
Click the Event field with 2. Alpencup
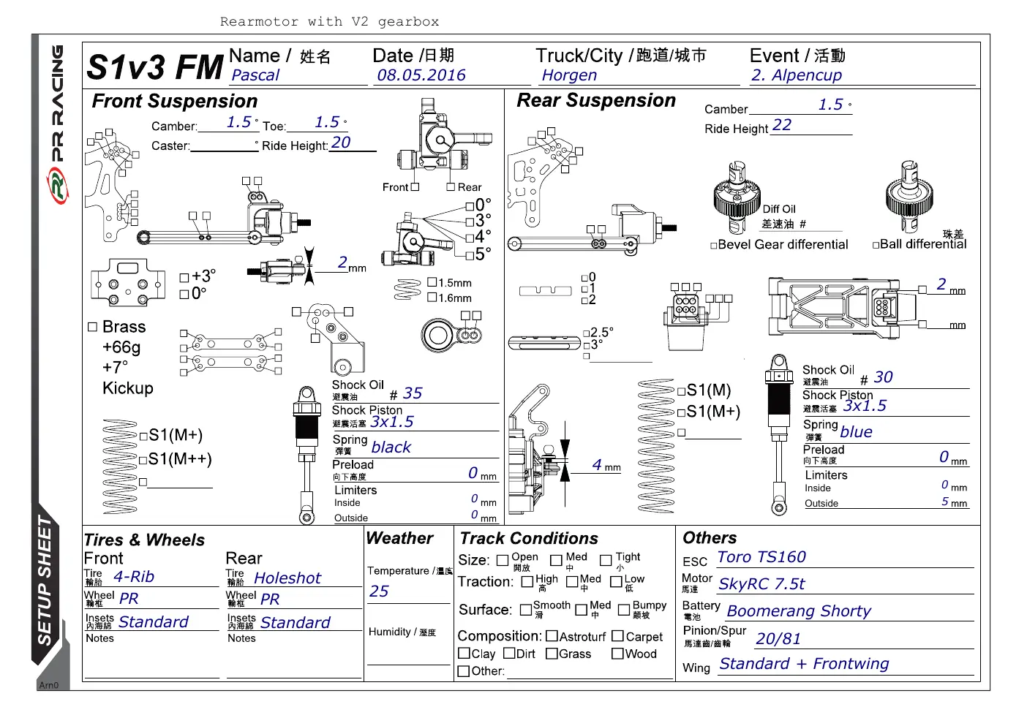tap(863, 76)
